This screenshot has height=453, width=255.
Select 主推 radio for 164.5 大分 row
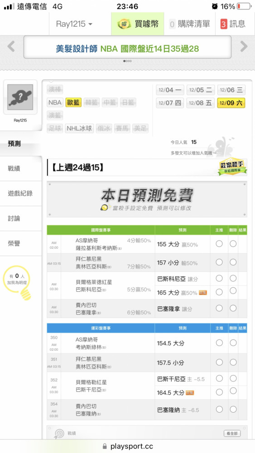pos(219,392)
